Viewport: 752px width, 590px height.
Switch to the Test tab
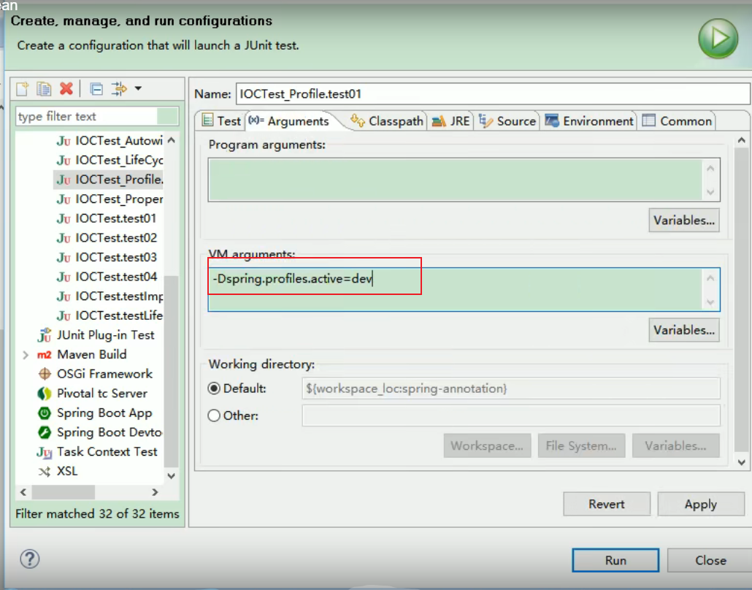(x=221, y=121)
